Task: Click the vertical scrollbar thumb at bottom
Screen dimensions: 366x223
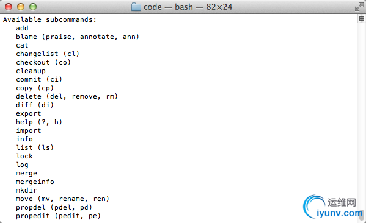Action: [x=362, y=215]
